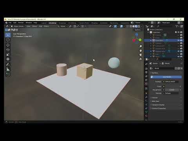Switch perspective/orthographic grid icon in viewport
This screenshot has width=188, height=141.
pyautogui.click(x=141, y=59)
